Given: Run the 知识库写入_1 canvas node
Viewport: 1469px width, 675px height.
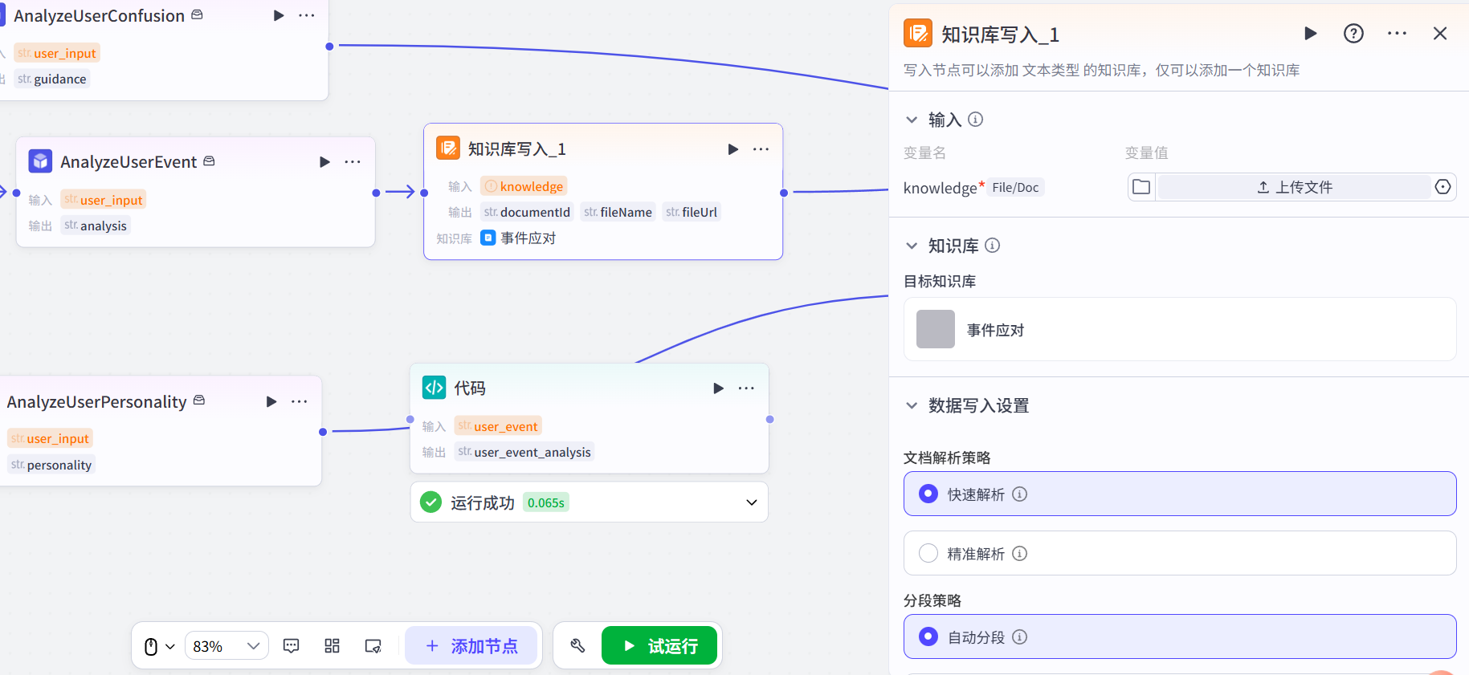Looking at the screenshot, I should (732, 148).
